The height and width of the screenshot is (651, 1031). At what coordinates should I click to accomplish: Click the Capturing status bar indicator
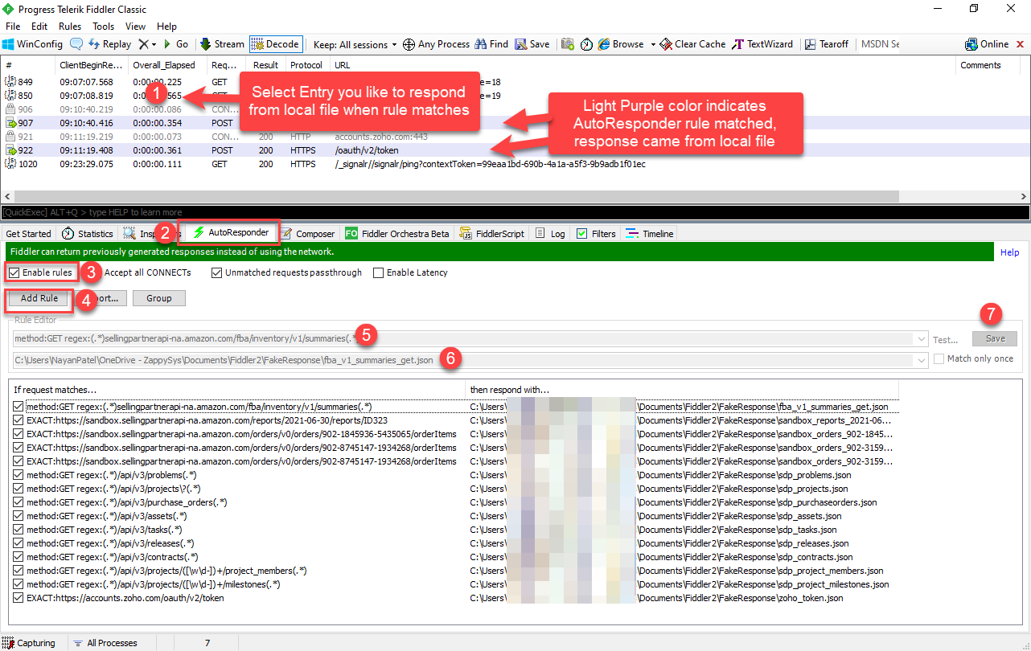[x=29, y=643]
